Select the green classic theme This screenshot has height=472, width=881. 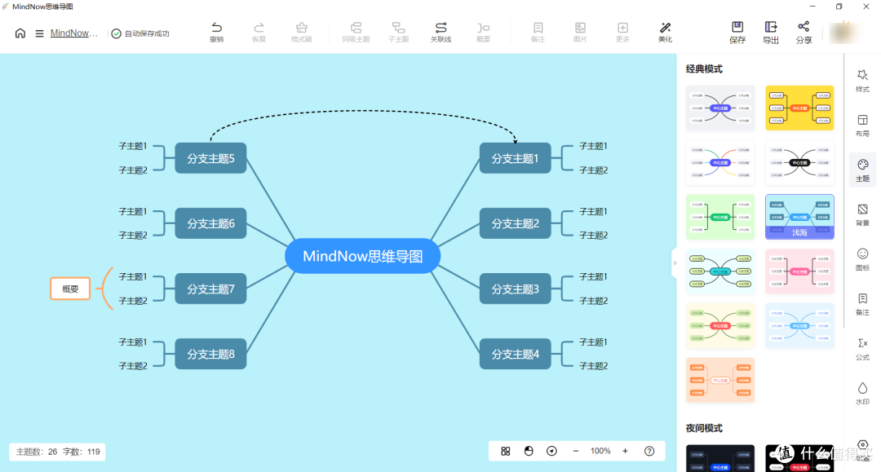tap(720, 217)
